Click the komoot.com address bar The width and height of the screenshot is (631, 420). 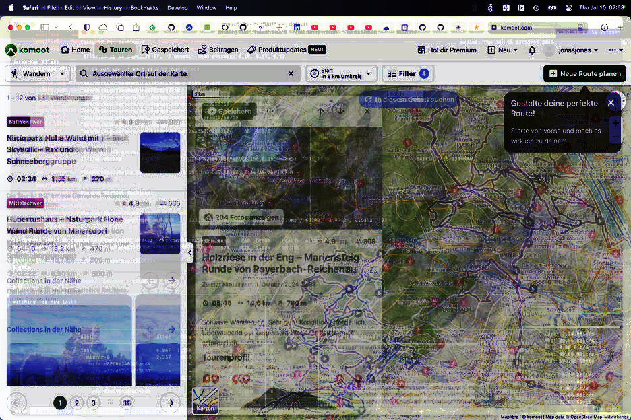pyautogui.click(x=539, y=28)
